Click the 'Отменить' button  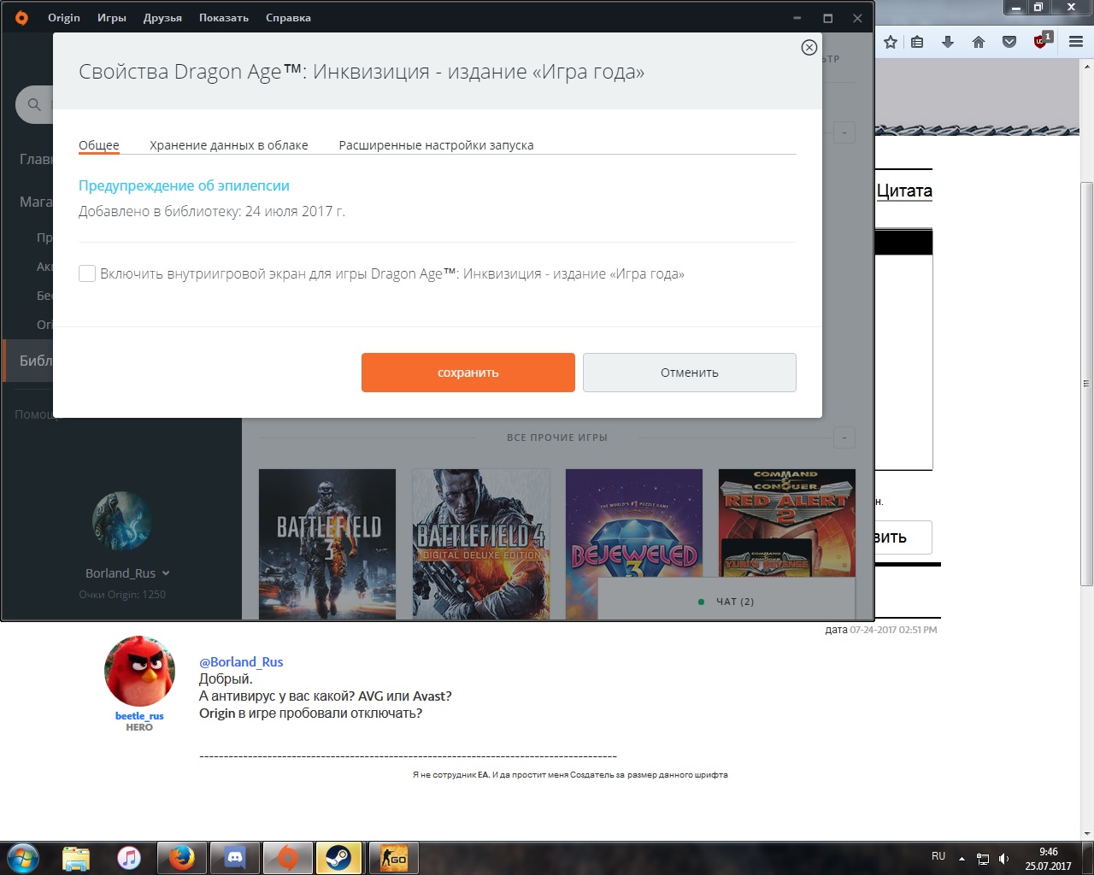point(689,373)
